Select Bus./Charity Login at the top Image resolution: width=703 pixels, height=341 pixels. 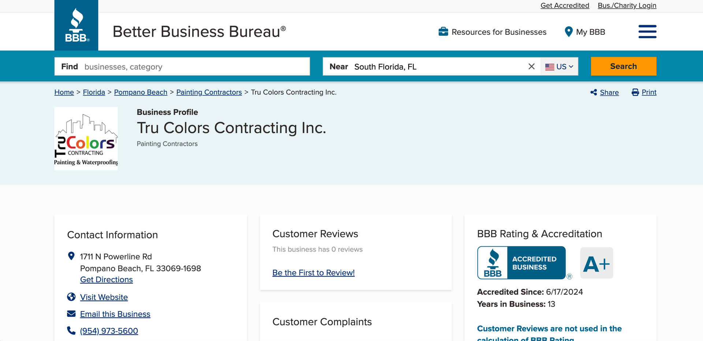pyautogui.click(x=627, y=5)
